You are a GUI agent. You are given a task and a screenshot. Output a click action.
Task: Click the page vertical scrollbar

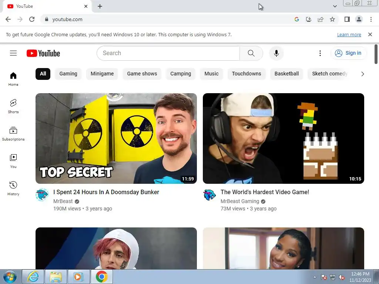point(376,54)
